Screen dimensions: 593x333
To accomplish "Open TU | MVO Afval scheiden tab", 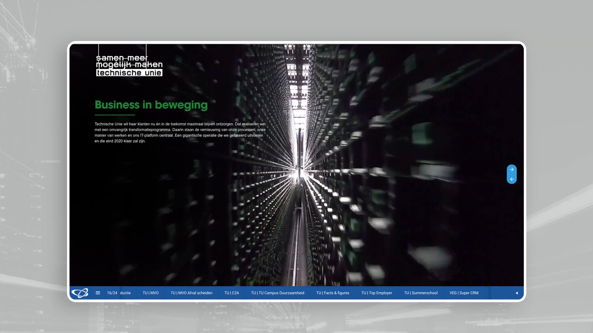I will point(191,293).
